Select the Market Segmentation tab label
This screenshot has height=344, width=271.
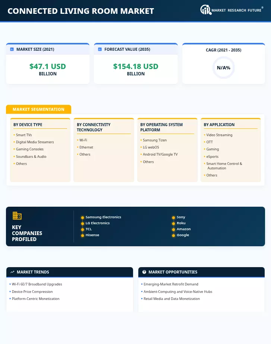pos(39,109)
